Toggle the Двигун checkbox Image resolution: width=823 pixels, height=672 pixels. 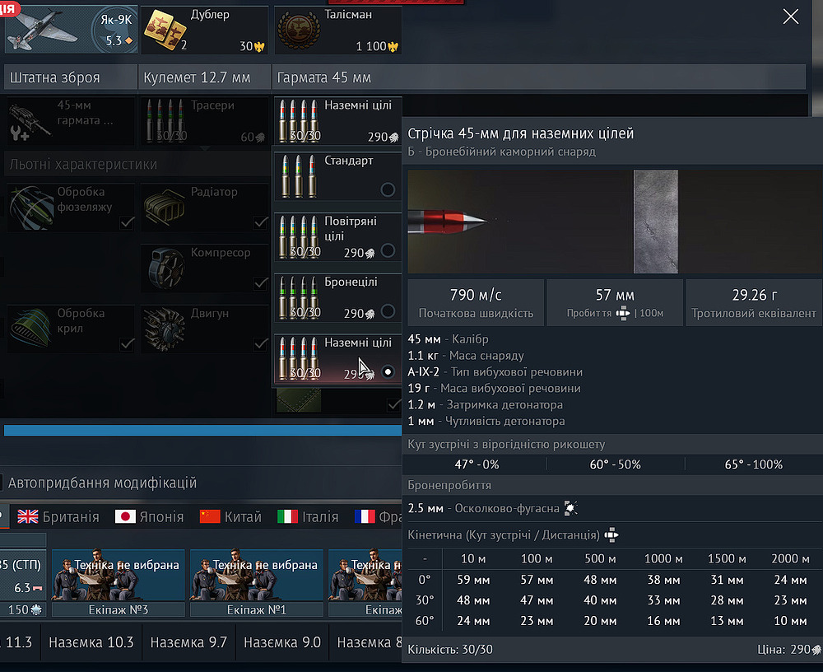point(260,343)
